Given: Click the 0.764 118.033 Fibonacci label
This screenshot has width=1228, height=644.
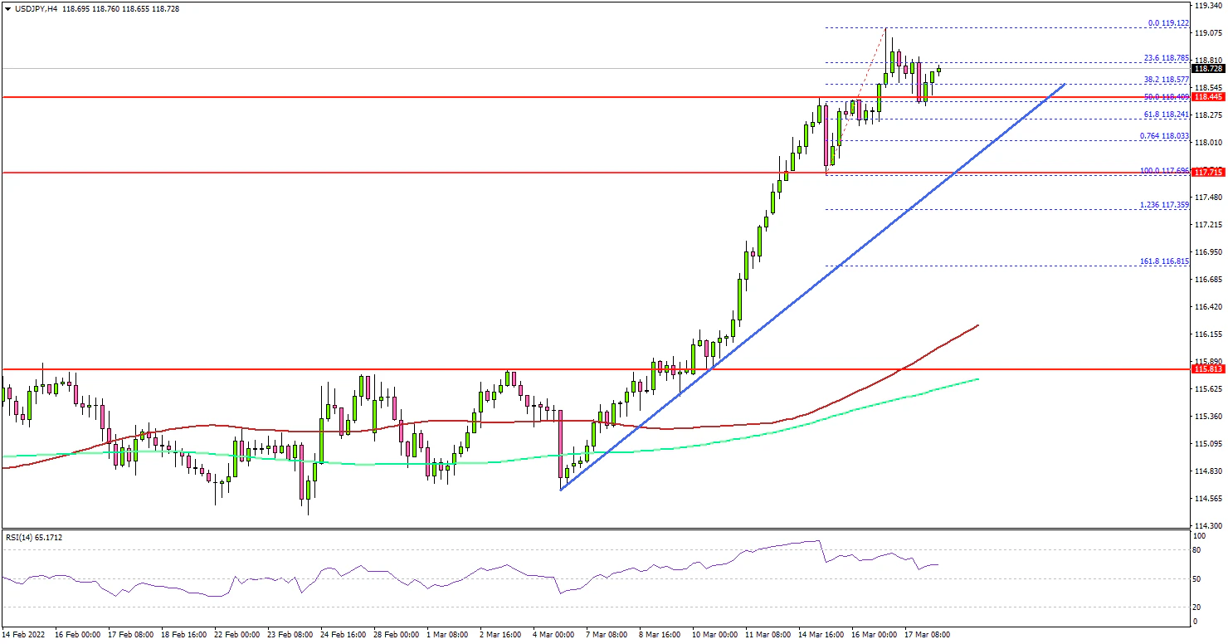Looking at the screenshot, I should click(x=1167, y=136).
